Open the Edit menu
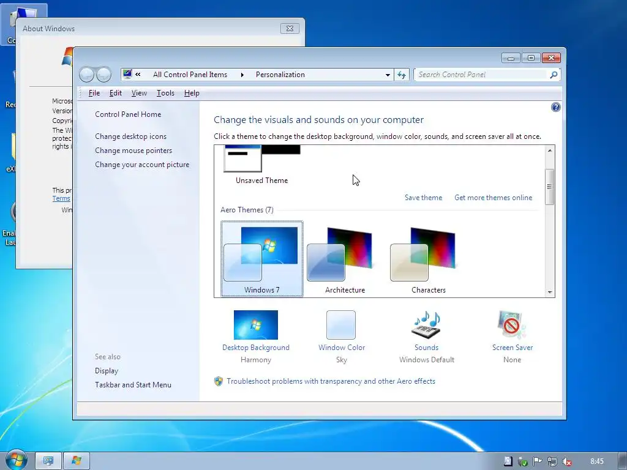The image size is (627, 470). (x=116, y=93)
